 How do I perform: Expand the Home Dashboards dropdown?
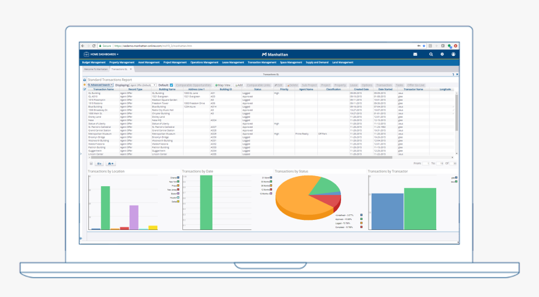pyautogui.click(x=104, y=55)
